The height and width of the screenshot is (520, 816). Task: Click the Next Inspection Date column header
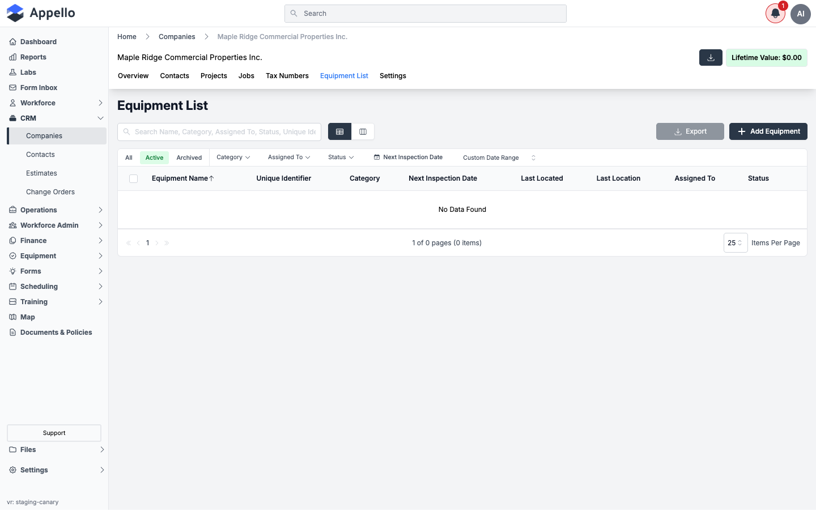[x=443, y=178]
